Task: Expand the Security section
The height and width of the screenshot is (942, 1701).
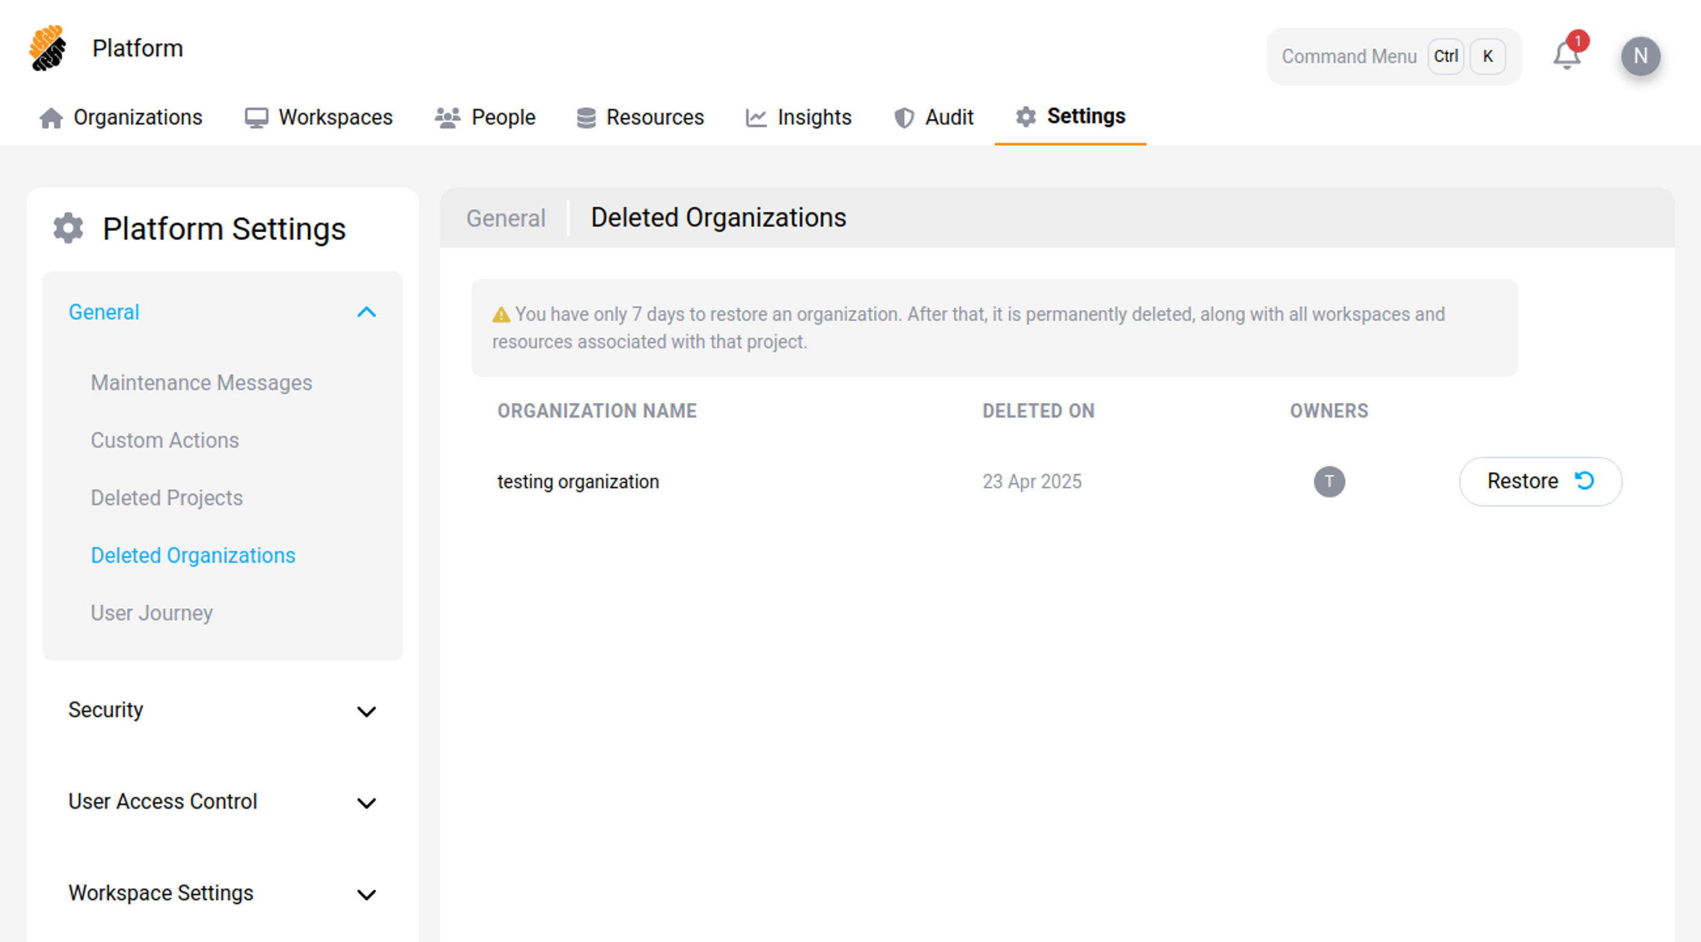Action: (x=367, y=711)
